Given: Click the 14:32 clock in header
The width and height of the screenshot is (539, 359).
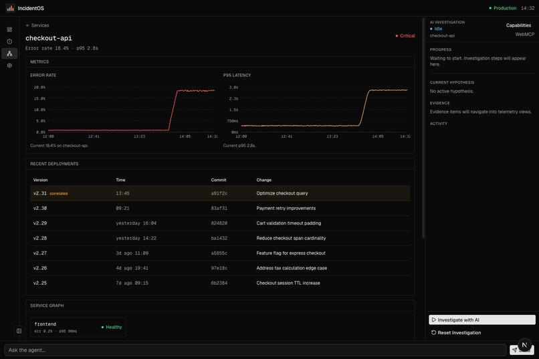Looking at the screenshot, I should click(528, 8).
